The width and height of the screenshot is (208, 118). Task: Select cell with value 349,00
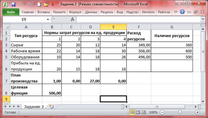[x=139, y=45]
